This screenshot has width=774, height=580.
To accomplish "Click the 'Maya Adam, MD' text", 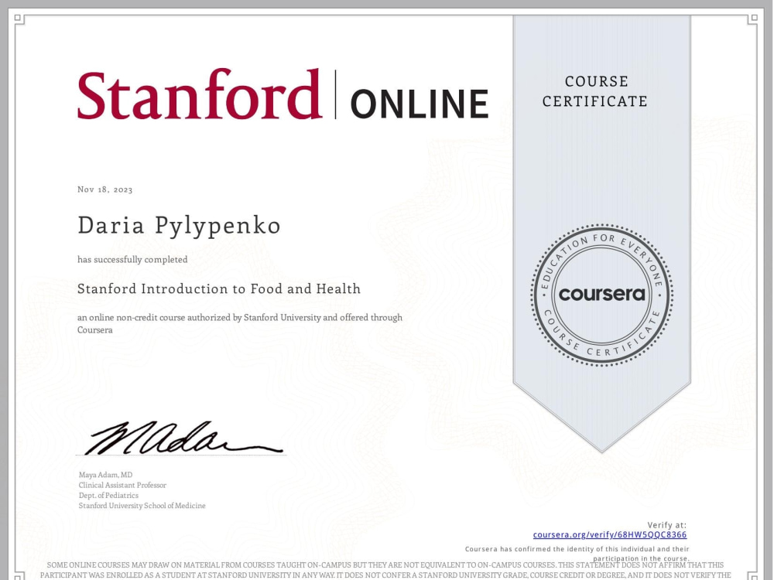I will [105, 475].
